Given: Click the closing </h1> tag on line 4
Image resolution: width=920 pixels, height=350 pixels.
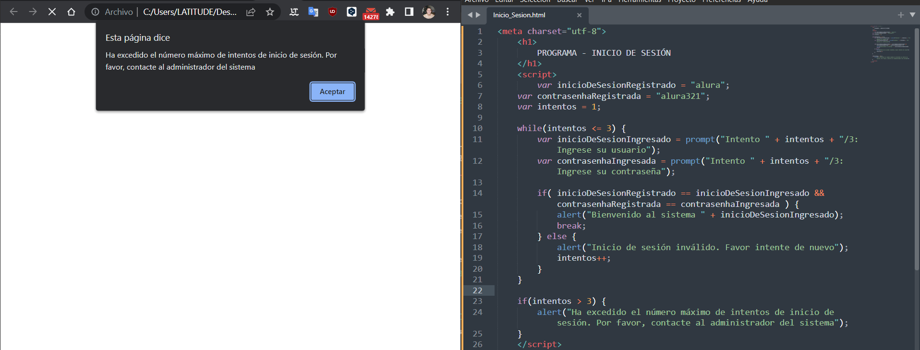Looking at the screenshot, I should pyautogui.click(x=529, y=63).
